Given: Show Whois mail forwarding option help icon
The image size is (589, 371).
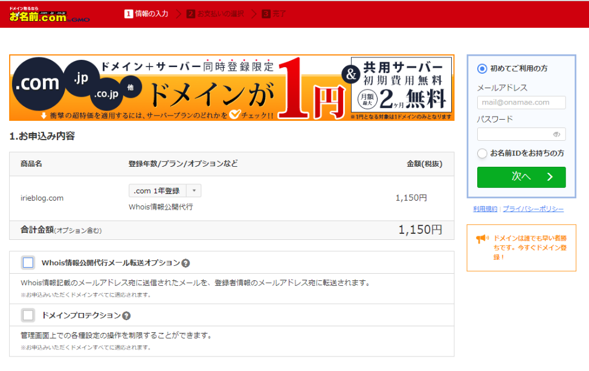Looking at the screenshot, I should coord(185,263).
